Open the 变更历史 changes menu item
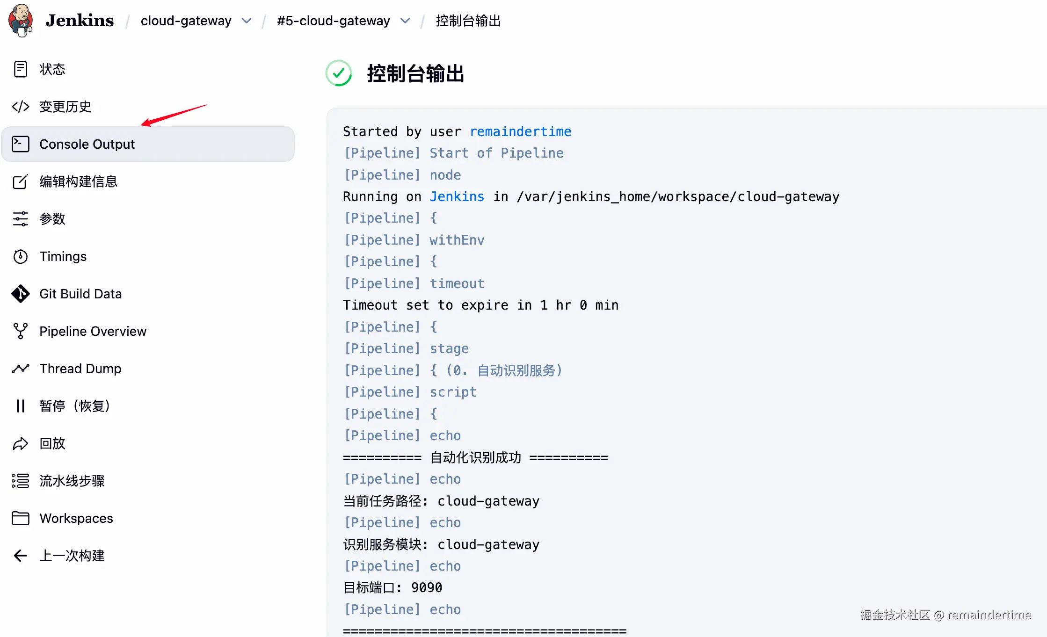Viewport: 1047px width, 637px height. (x=65, y=107)
